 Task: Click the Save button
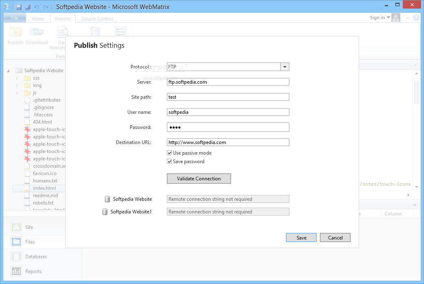pos(301,237)
